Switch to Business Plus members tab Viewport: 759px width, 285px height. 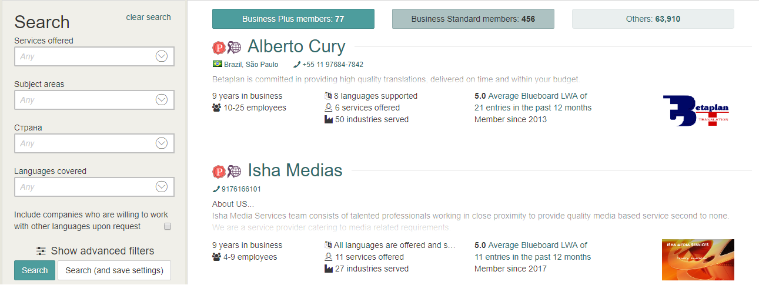pyautogui.click(x=293, y=19)
